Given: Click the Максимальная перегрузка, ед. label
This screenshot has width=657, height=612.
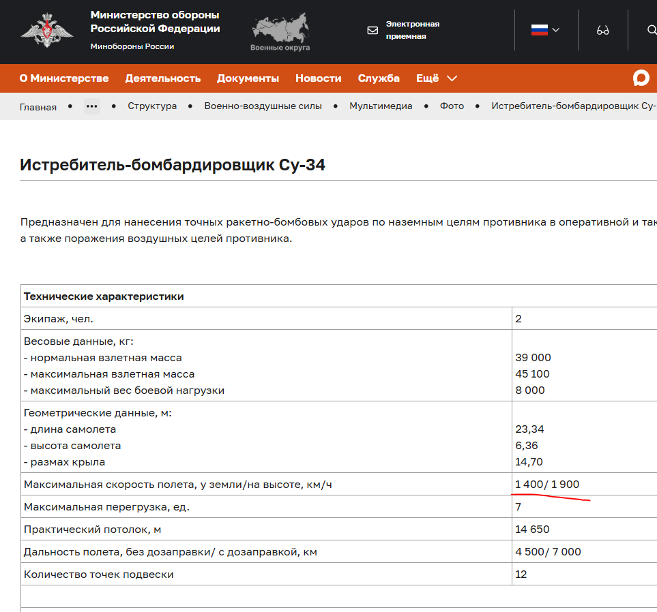Looking at the screenshot, I should (107, 507).
